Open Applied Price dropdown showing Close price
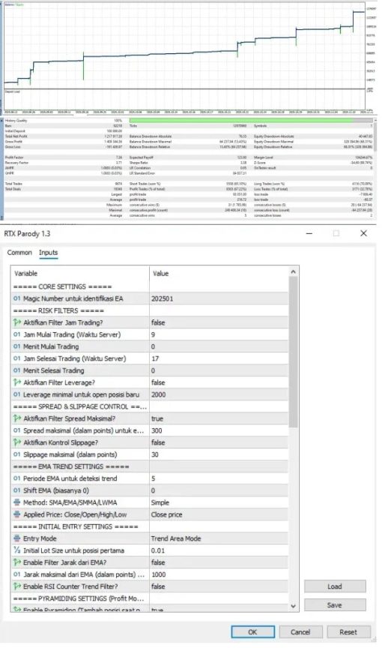 coord(219,514)
